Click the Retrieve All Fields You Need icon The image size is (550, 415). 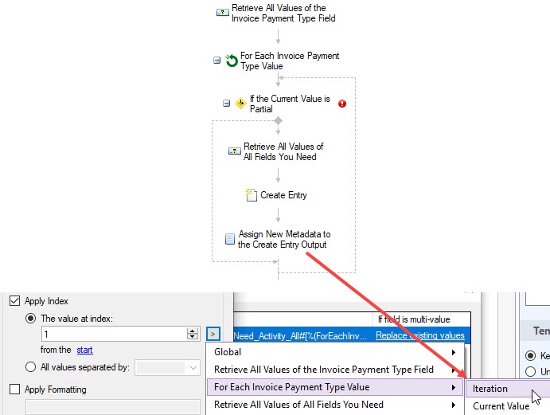[234, 151]
